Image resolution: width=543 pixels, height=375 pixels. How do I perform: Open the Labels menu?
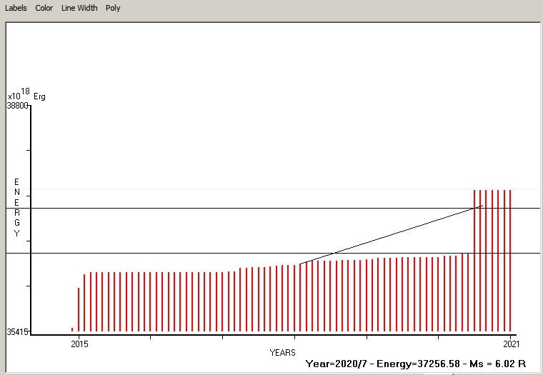click(16, 8)
